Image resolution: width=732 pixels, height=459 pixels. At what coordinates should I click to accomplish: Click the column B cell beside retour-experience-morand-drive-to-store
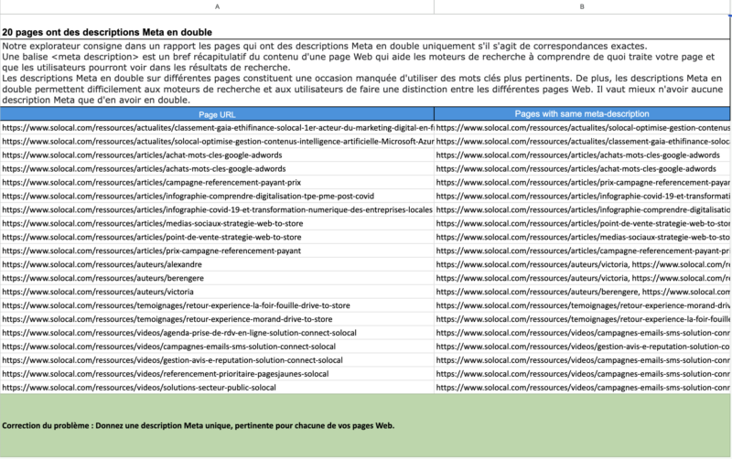(582, 319)
